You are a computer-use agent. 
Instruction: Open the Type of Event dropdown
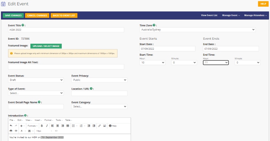(x=36, y=93)
